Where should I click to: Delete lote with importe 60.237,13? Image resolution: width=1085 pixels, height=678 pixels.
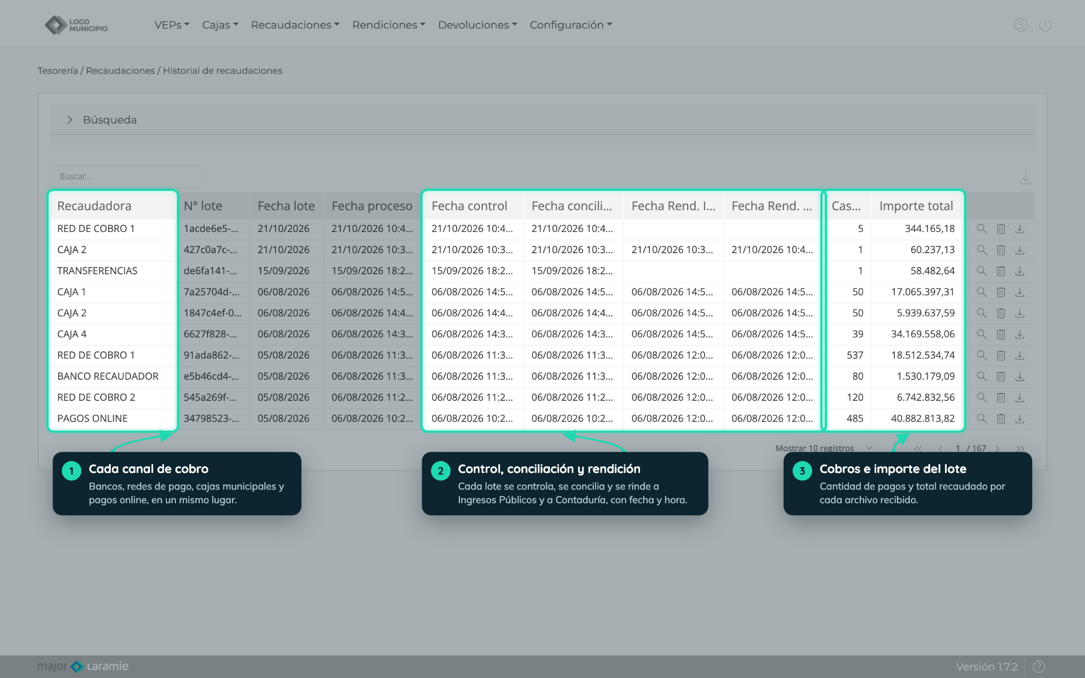(x=1001, y=250)
